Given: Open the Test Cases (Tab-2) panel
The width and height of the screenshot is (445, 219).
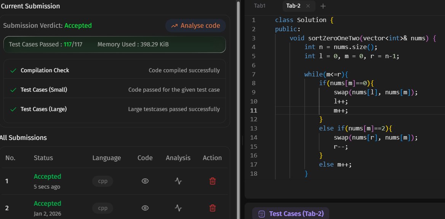Looking at the screenshot, I should pyautogui.click(x=291, y=214).
